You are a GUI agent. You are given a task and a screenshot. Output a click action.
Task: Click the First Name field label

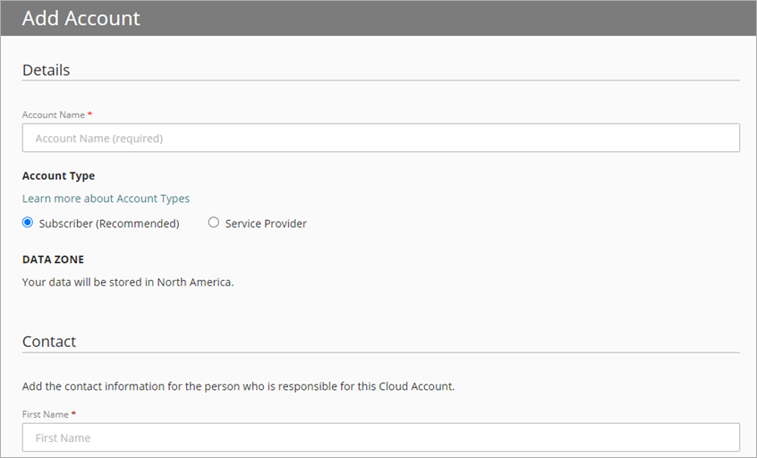[x=47, y=415]
